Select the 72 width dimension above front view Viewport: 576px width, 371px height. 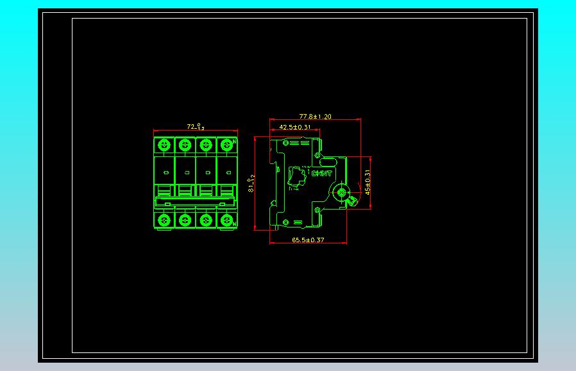click(196, 127)
